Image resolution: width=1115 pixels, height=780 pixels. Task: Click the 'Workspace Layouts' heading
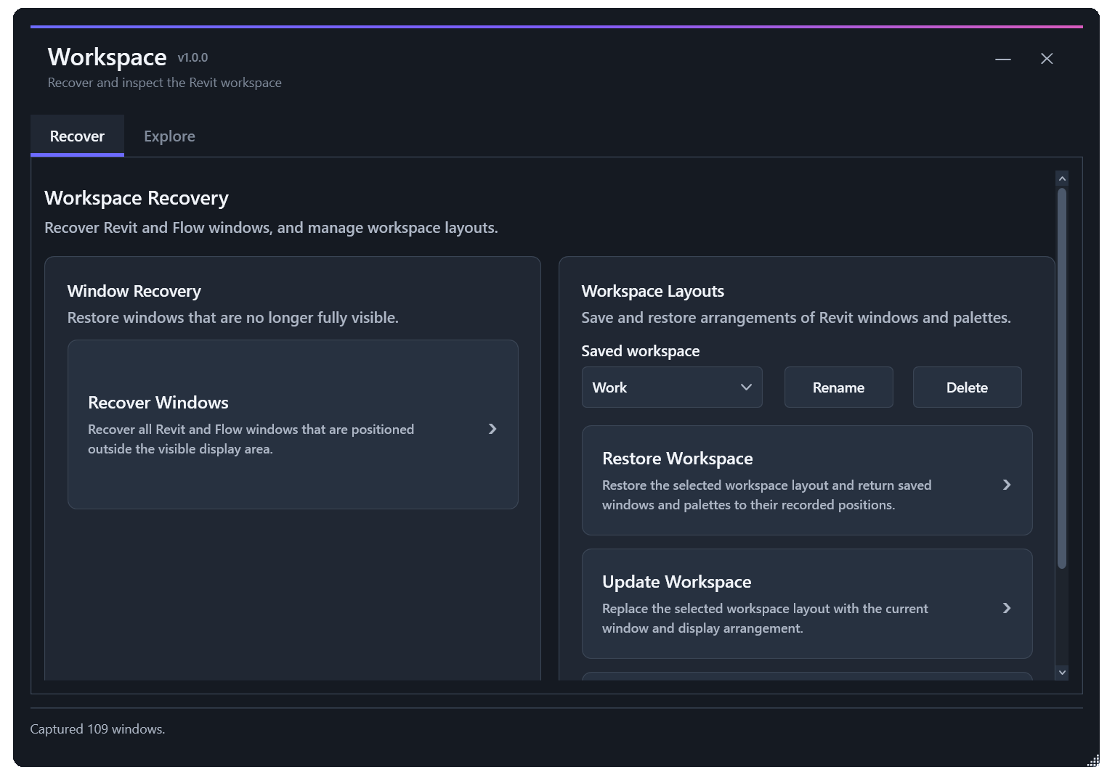pos(653,291)
